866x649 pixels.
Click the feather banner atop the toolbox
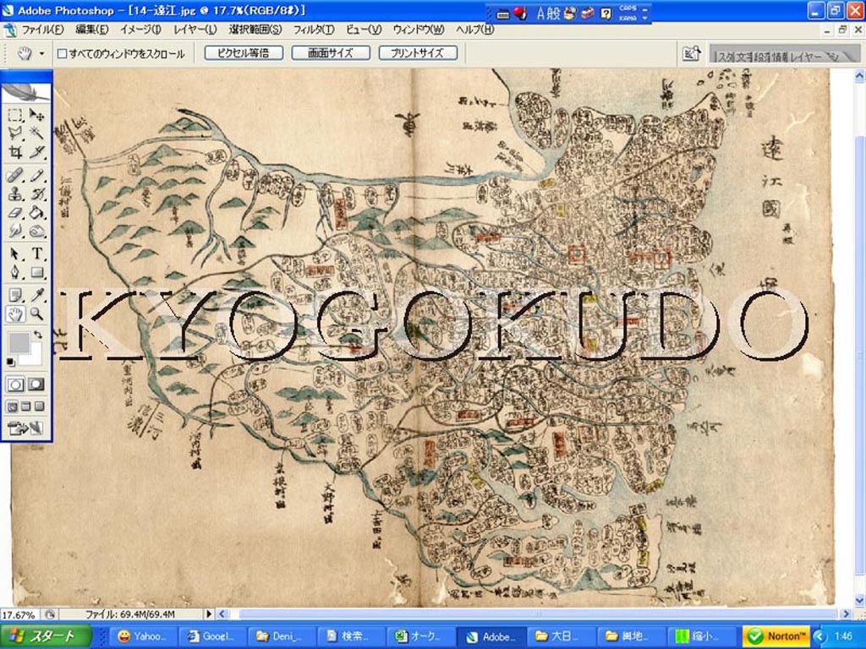(x=26, y=91)
